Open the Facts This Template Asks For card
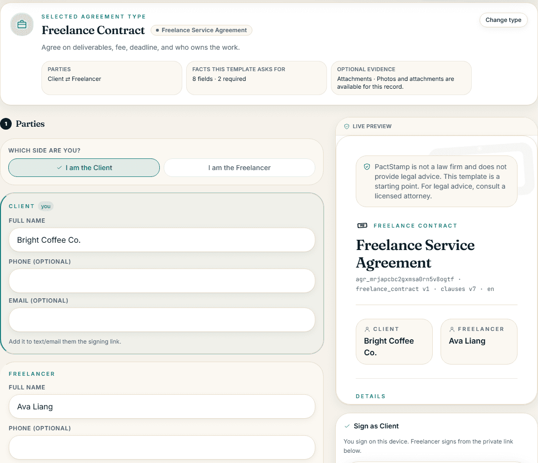The width and height of the screenshot is (538, 463). [256, 78]
